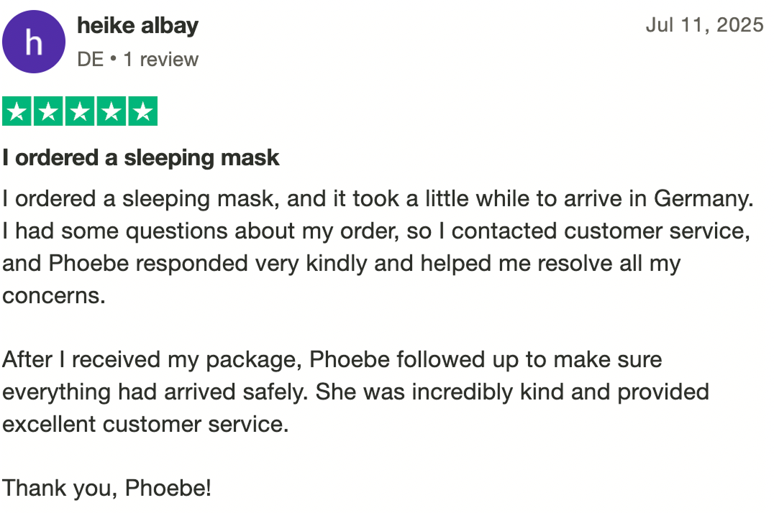This screenshot has height=513, width=774.
Task: Click the third green rating star
Action: (x=80, y=111)
